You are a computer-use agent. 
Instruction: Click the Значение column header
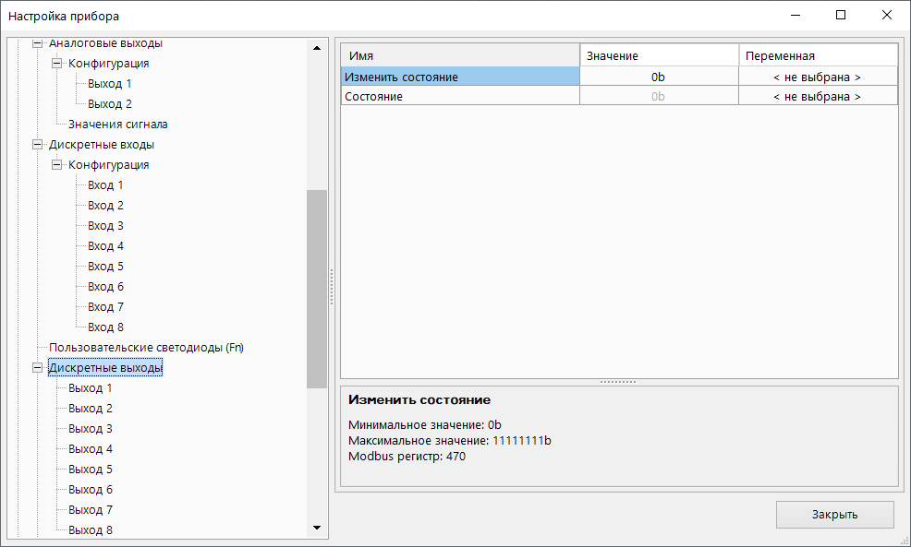pyautogui.click(x=658, y=56)
